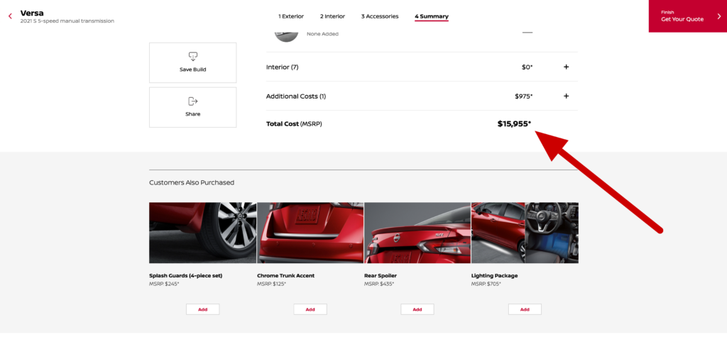Expand the Additional Costs (1) section

[566, 96]
